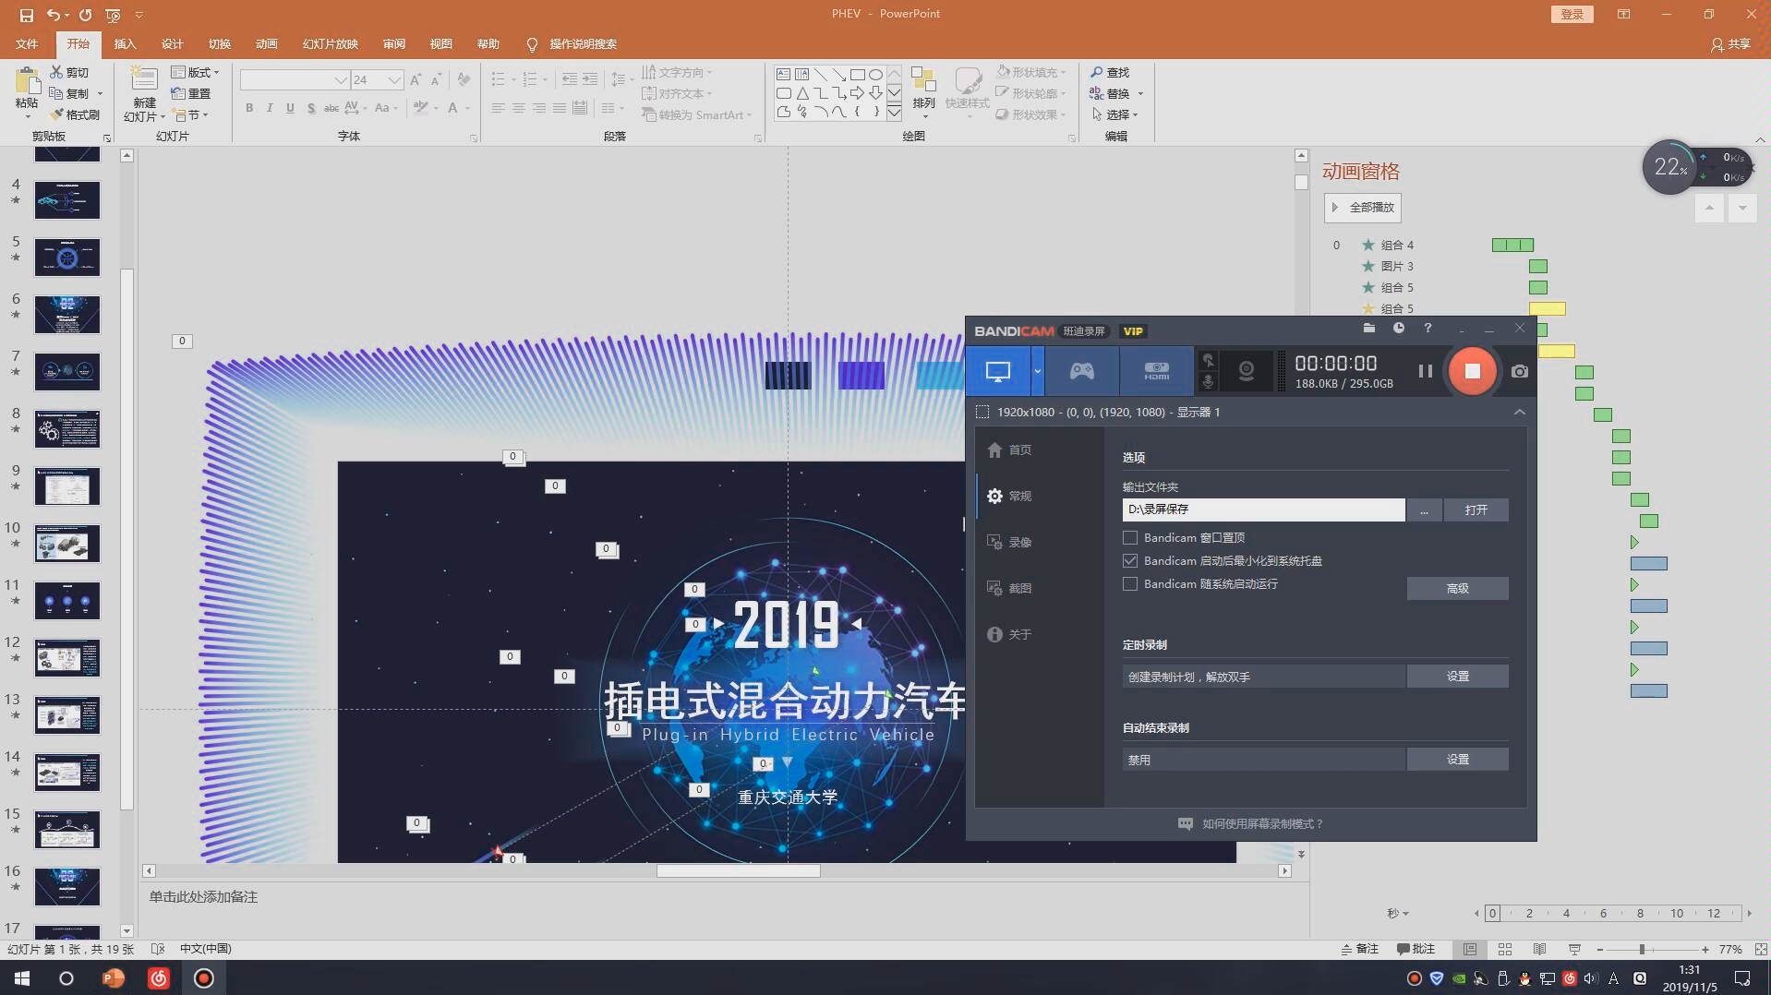Open the section (节) dropdown
The height and width of the screenshot is (995, 1771).
(x=189, y=115)
